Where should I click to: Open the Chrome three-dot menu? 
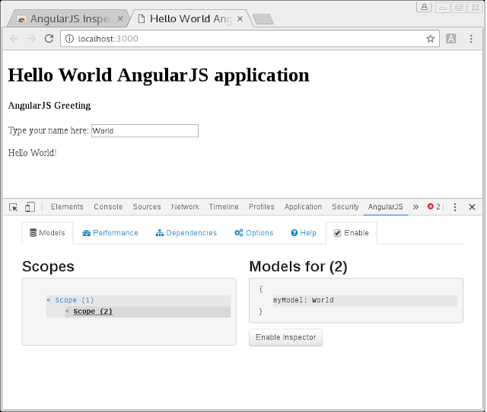(x=471, y=39)
